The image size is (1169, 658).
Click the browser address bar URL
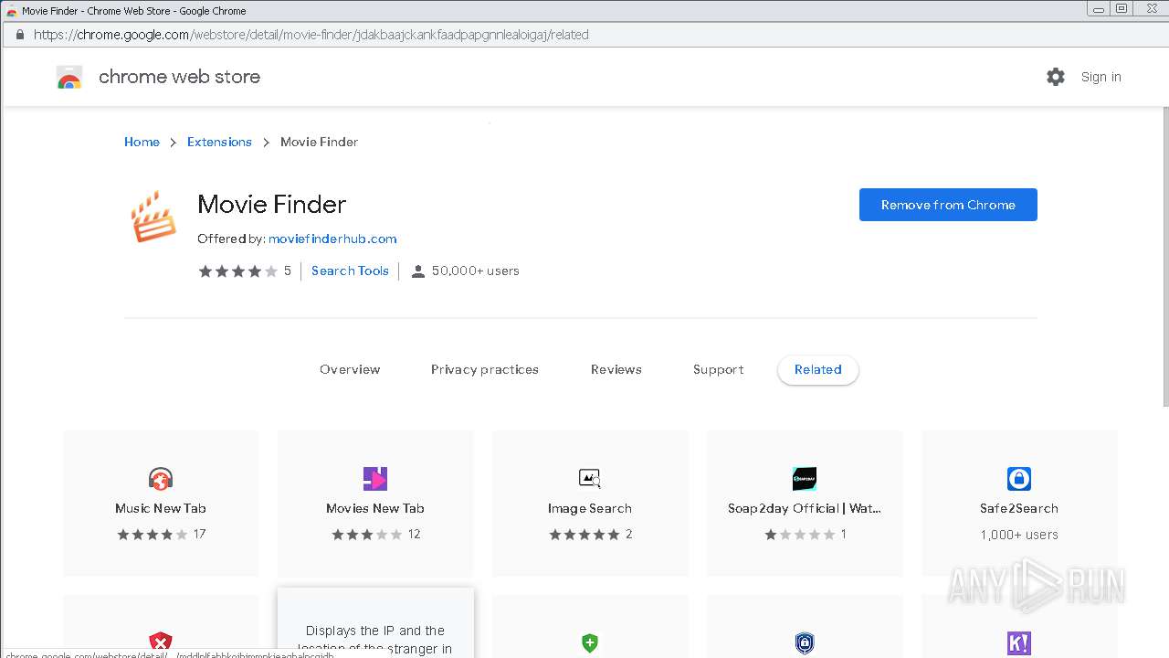pyautogui.click(x=311, y=35)
